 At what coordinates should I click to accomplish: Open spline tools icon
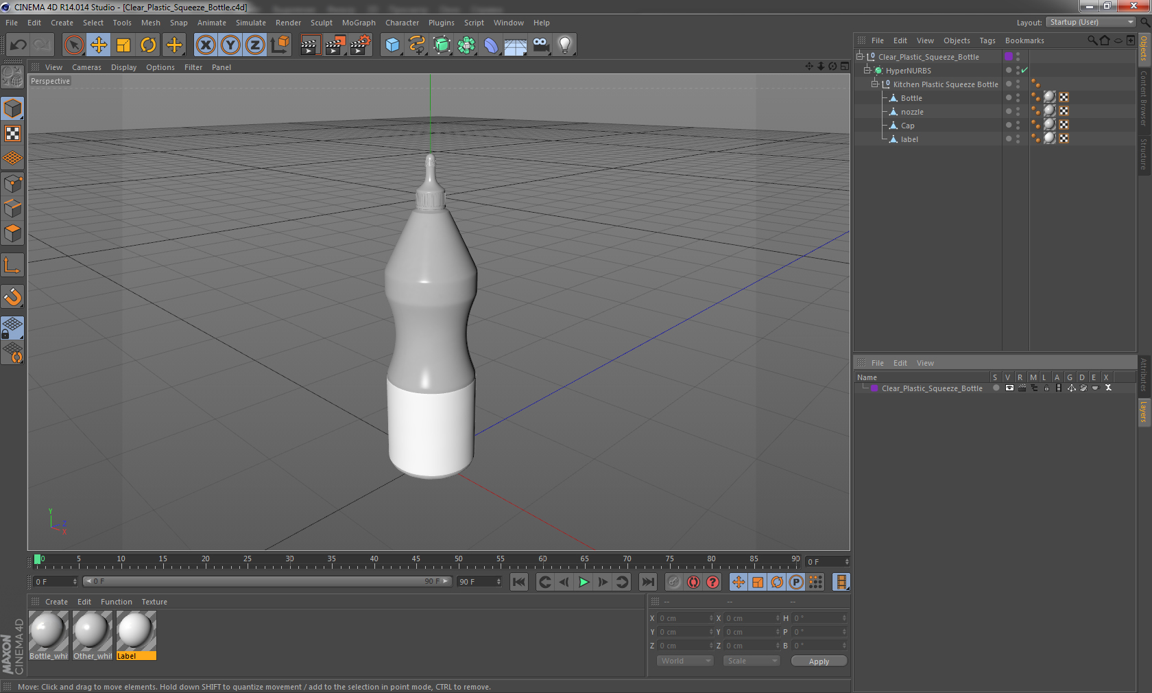tap(417, 45)
